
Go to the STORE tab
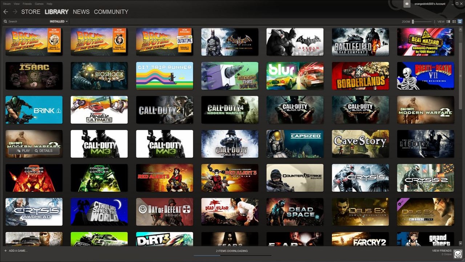tap(31, 12)
